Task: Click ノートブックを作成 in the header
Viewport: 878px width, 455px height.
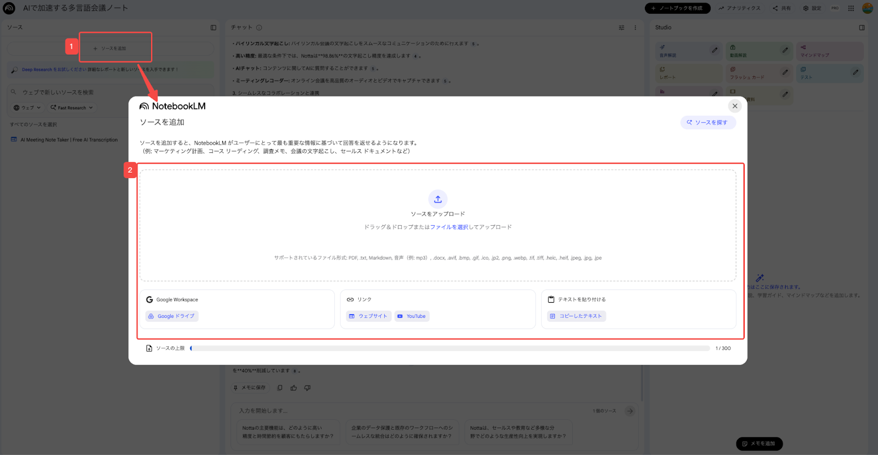Action: click(678, 8)
